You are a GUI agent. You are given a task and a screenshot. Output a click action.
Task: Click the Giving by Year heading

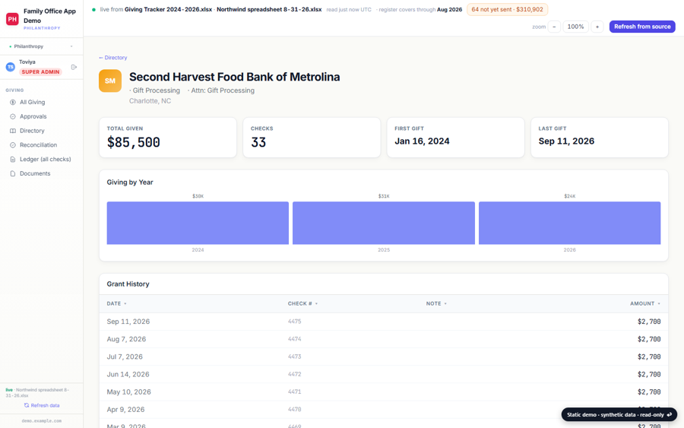click(x=130, y=182)
